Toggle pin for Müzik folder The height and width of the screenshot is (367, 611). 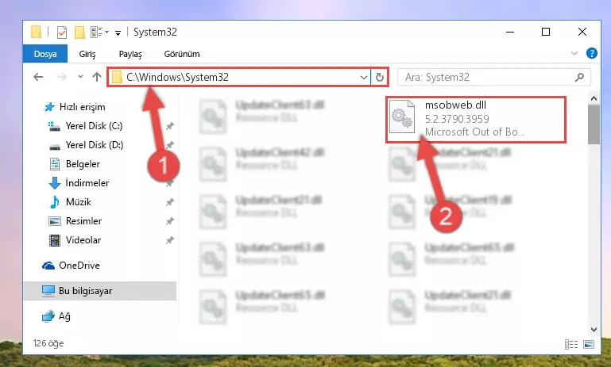pos(169,202)
